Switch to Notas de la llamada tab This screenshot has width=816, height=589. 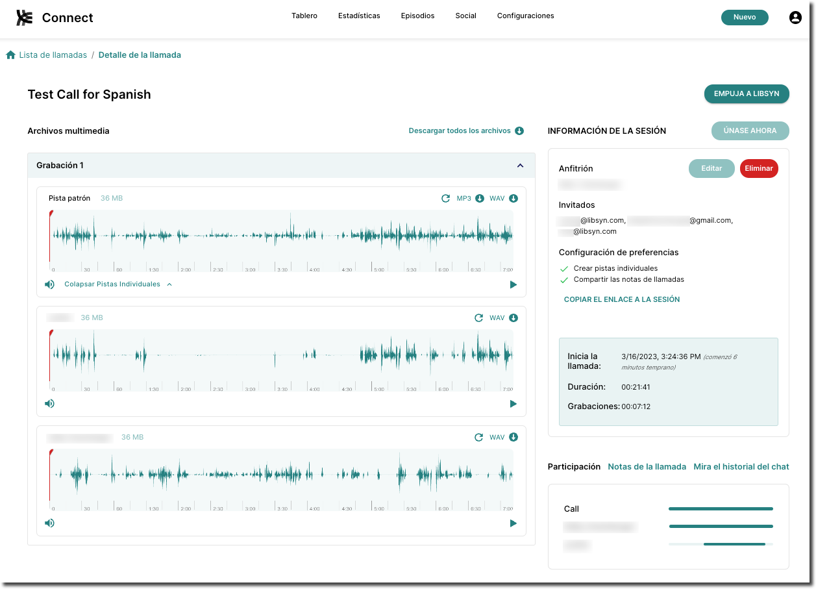coord(647,466)
